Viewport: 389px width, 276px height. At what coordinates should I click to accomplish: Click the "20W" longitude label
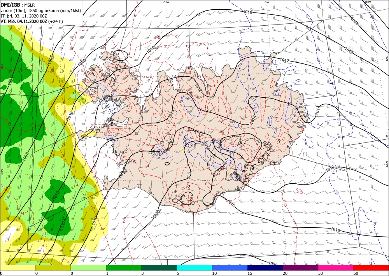click(166, 2)
